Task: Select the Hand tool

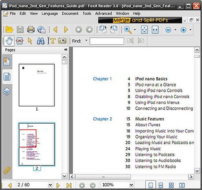Action: point(9,41)
